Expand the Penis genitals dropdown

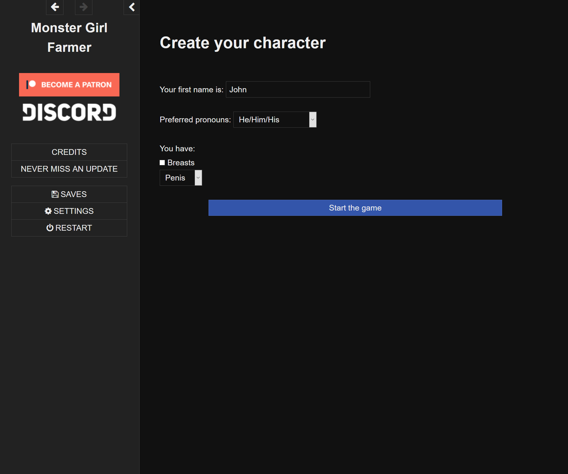coord(181,178)
